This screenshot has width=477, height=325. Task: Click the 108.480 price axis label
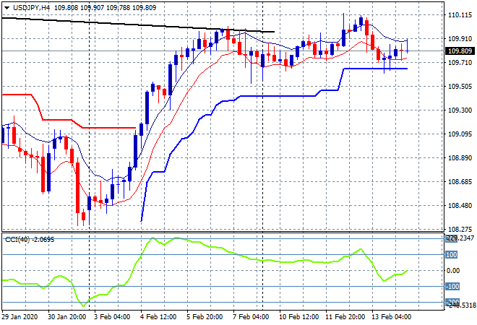pyautogui.click(x=460, y=206)
